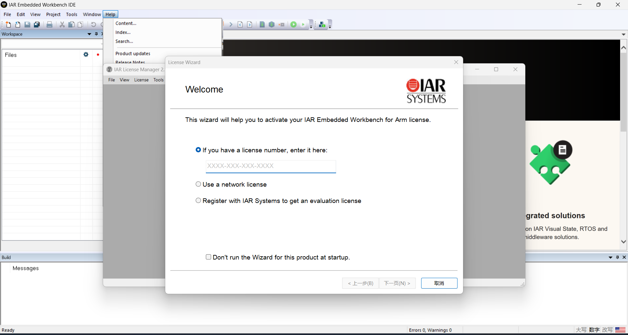Open workspace configuration combo box
Image resolution: width=628 pixels, height=335 pixels.
[52, 43]
